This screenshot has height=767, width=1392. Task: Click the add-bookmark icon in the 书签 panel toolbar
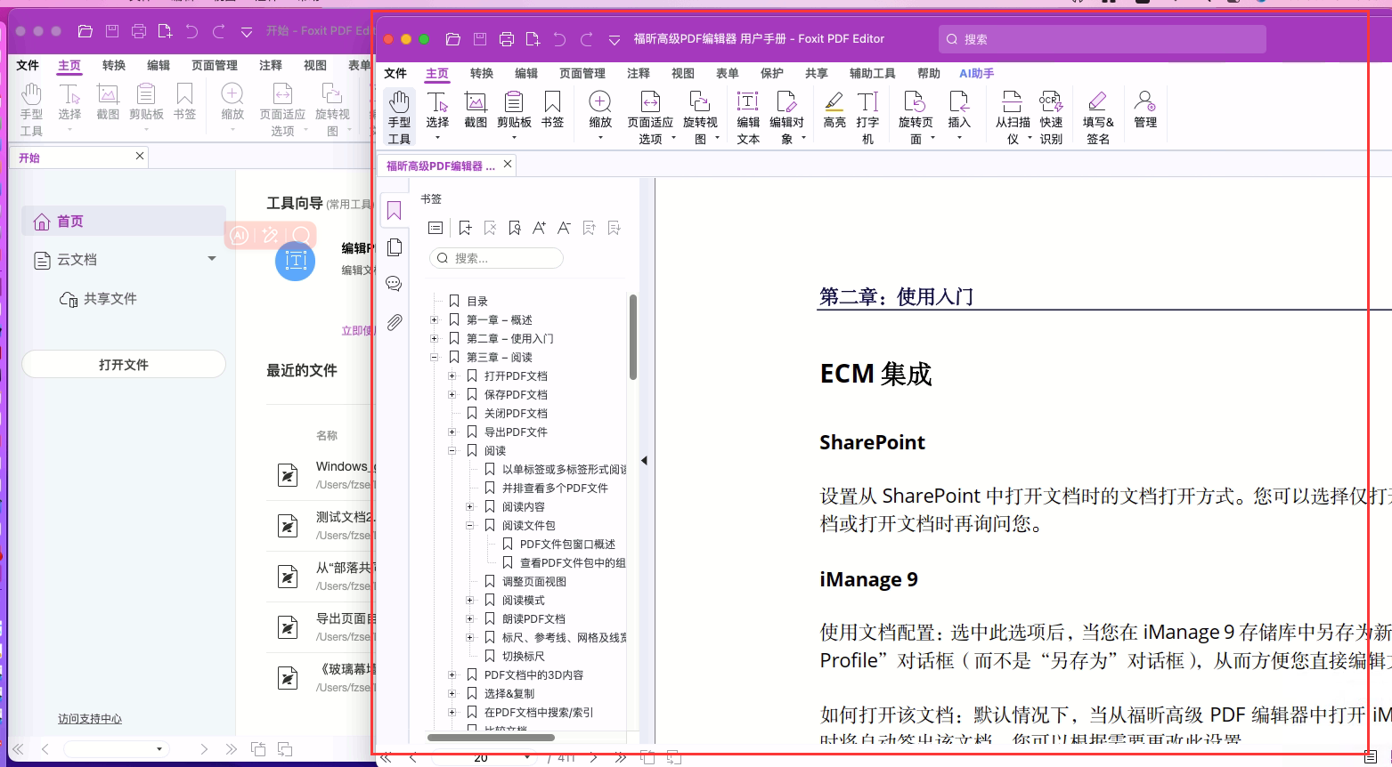[x=465, y=229]
